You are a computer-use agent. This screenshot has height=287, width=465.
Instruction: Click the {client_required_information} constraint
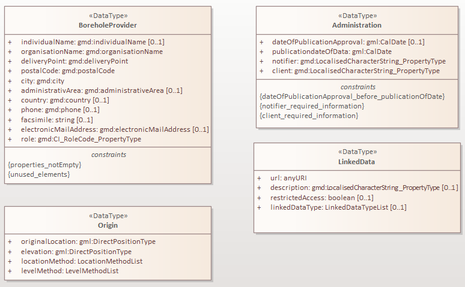[x=309, y=115]
